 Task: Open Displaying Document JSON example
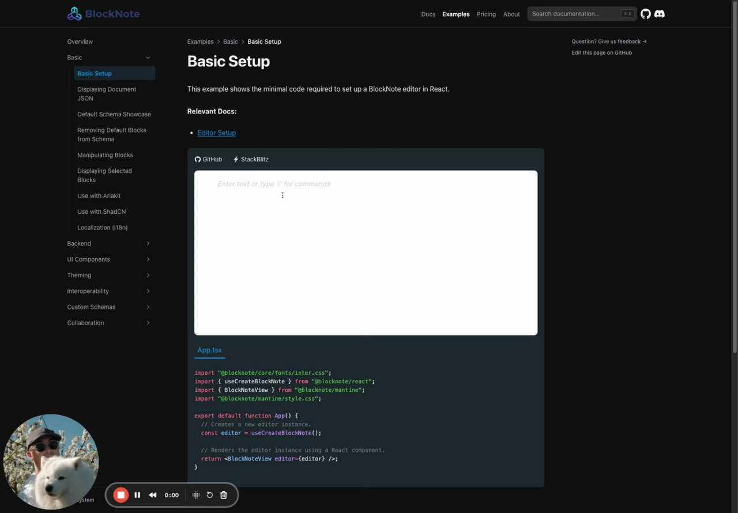point(115,93)
